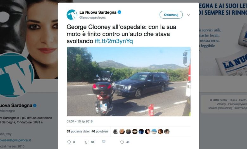The height and width of the screenshot is (149, 247).
Task: Click the blue verified badge beside name
Action: [x=120, y=12]
